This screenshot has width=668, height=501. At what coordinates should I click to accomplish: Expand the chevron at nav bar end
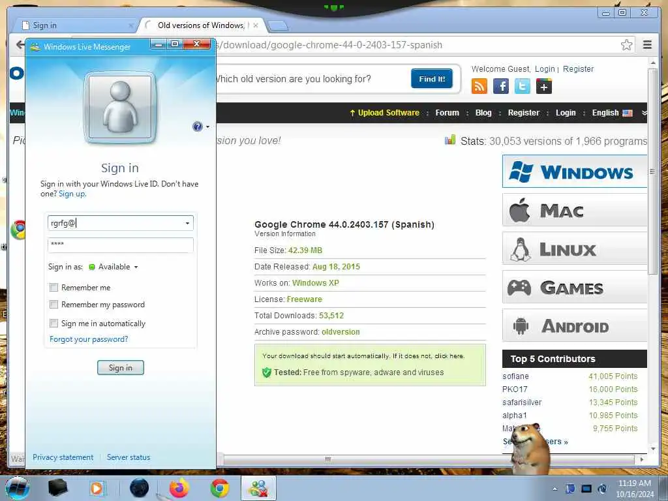(x=644, y=113)
